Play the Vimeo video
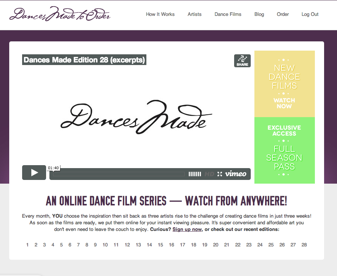Screen dimensions: 337x276 tap(34, 173)
